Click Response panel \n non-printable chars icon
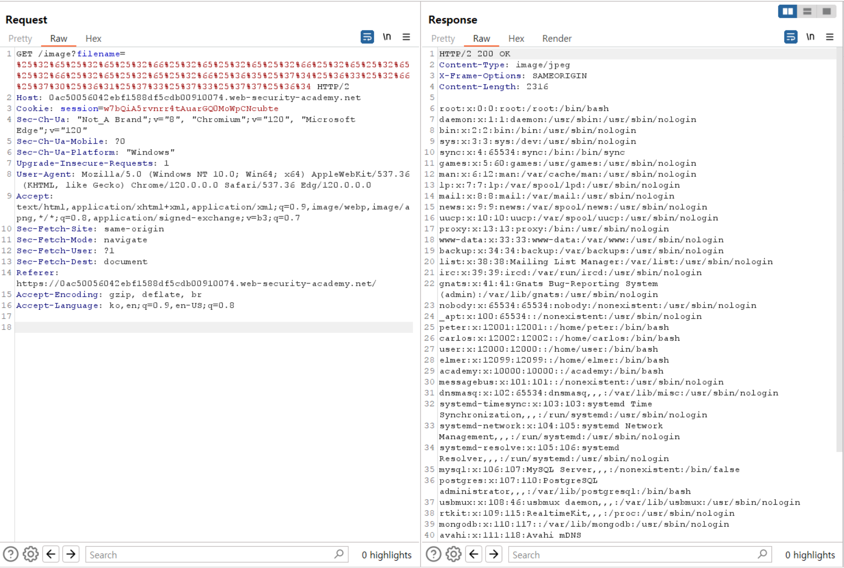The height and width of the screenshot is (568, 844). pyautogui.click(x=810, y=37)
